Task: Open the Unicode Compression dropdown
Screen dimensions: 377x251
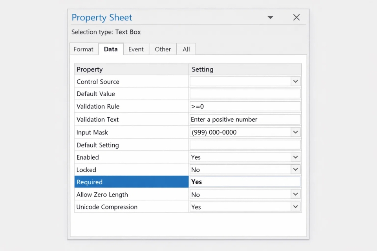Action: [x=296, y=207]
